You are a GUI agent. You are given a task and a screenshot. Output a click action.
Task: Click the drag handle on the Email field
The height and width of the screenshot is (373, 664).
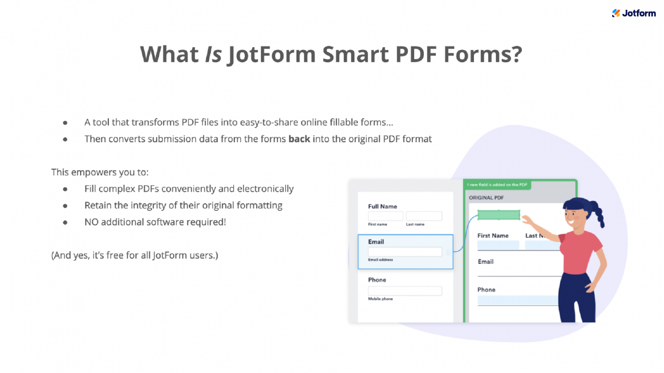(448, 252)
